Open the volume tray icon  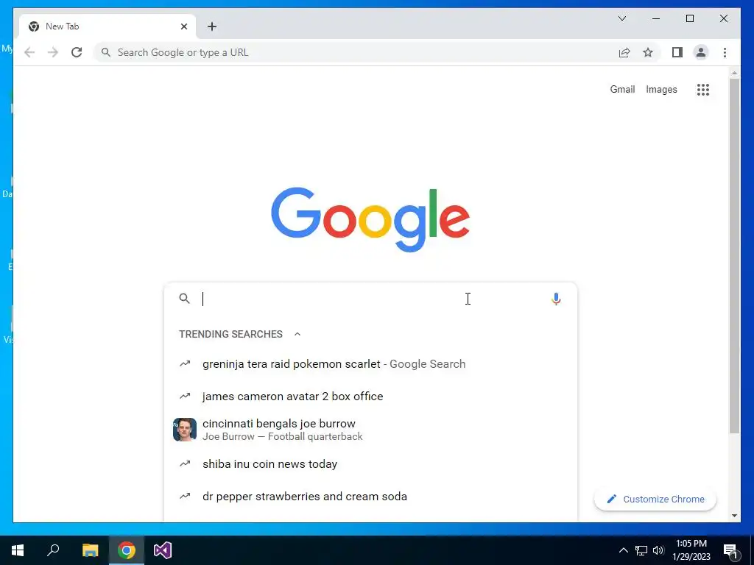[658, 550]
